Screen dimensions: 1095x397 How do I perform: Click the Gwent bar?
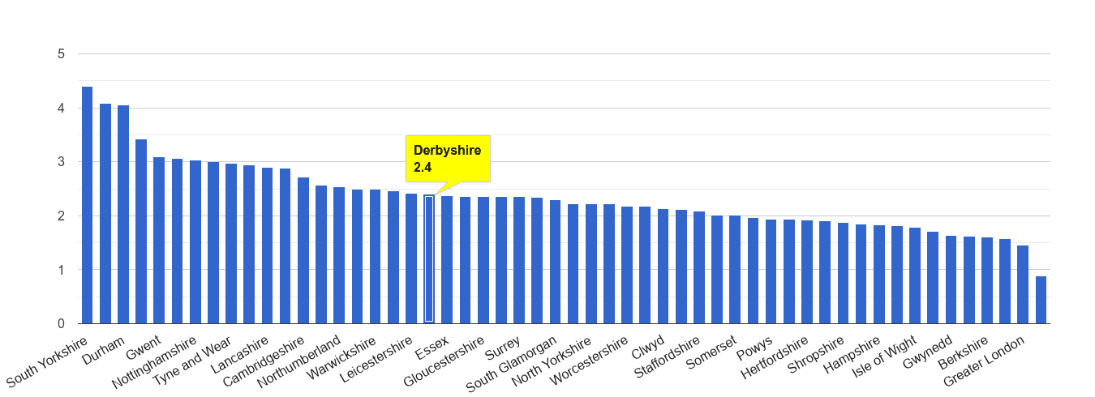(x=159, y=241)
